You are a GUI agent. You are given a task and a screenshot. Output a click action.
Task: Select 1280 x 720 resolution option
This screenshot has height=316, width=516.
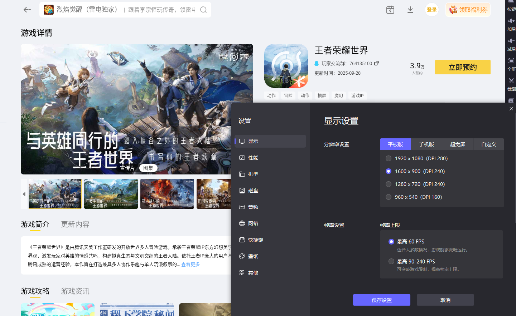[389, 184]
